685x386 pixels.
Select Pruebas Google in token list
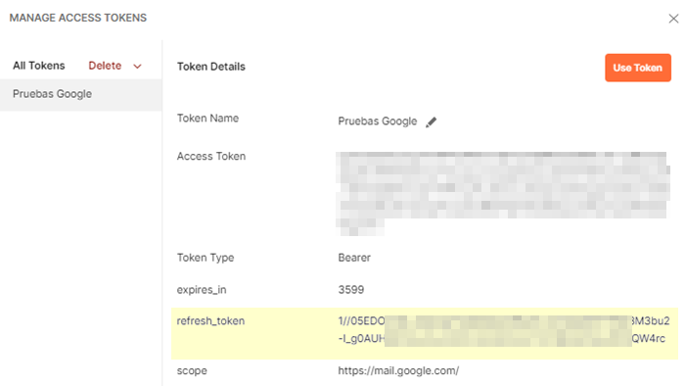tap(81, 94)
